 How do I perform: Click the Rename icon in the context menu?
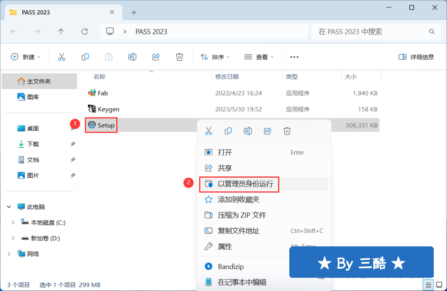point(248,131)
